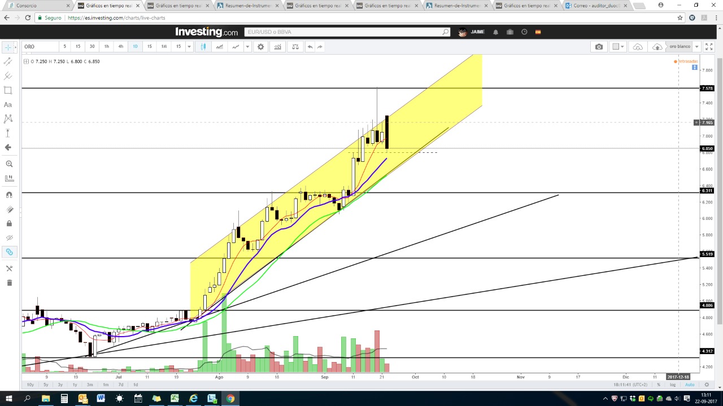Redo the chart action

tap(320, 47)
